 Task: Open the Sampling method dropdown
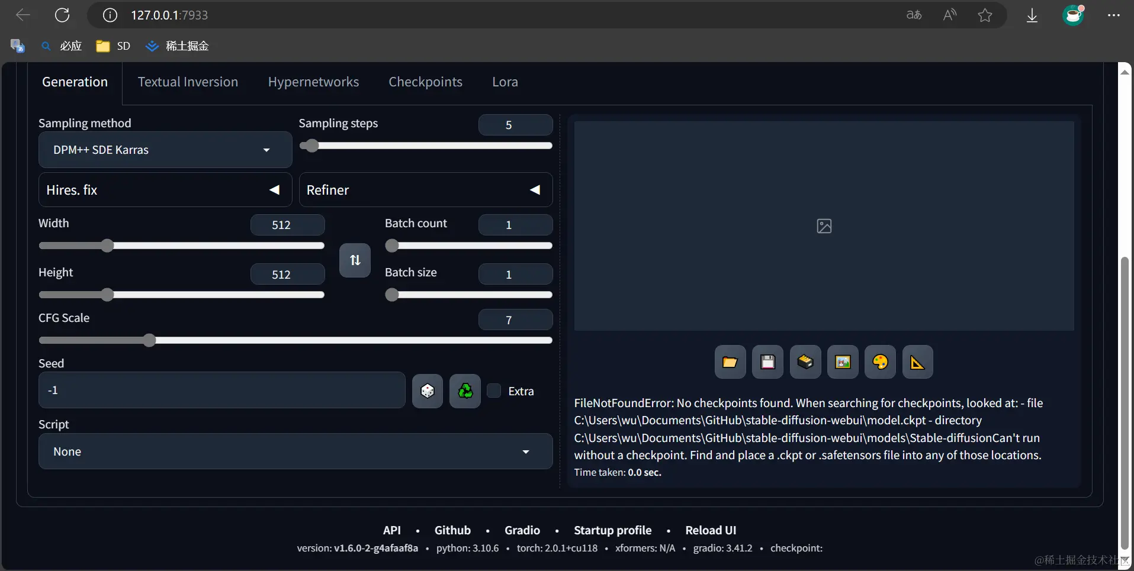[165, 150]
